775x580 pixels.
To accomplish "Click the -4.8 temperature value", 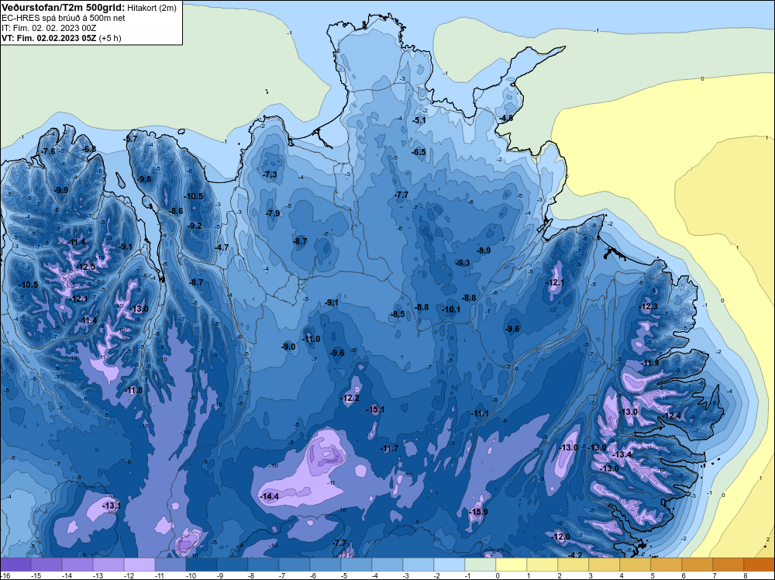I will [506, 118].
